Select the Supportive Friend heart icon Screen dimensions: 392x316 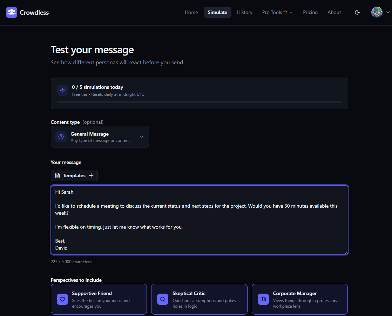coord(62,299)
